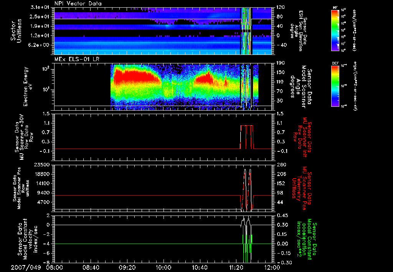This screenshot has height=272, width=393.
Task: Click the 'Model Scanner Angle degrees' axis title
Action: pyautogui.click(x=301, y=86)
